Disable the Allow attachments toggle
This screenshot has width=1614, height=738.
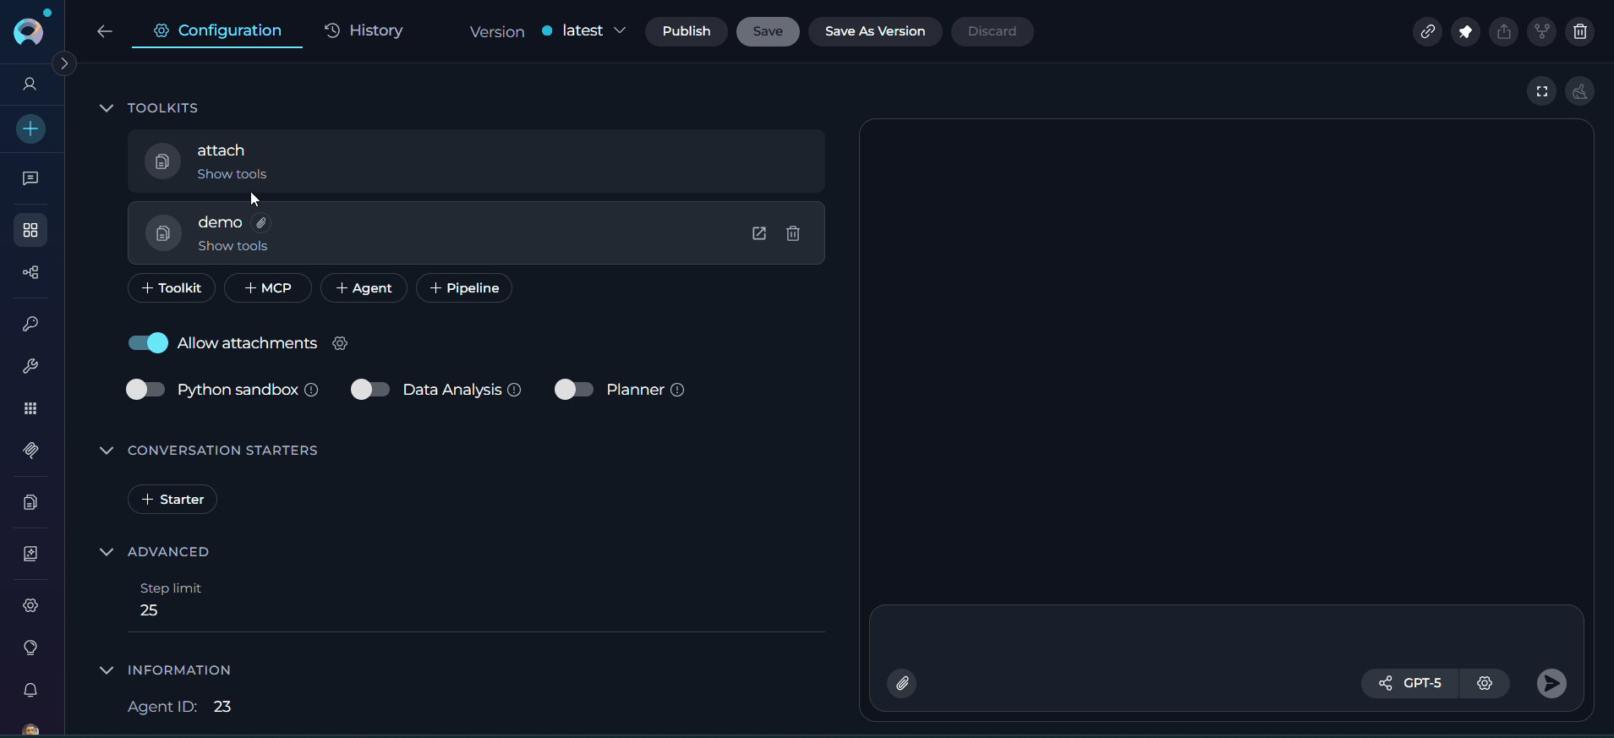point(148,343)
